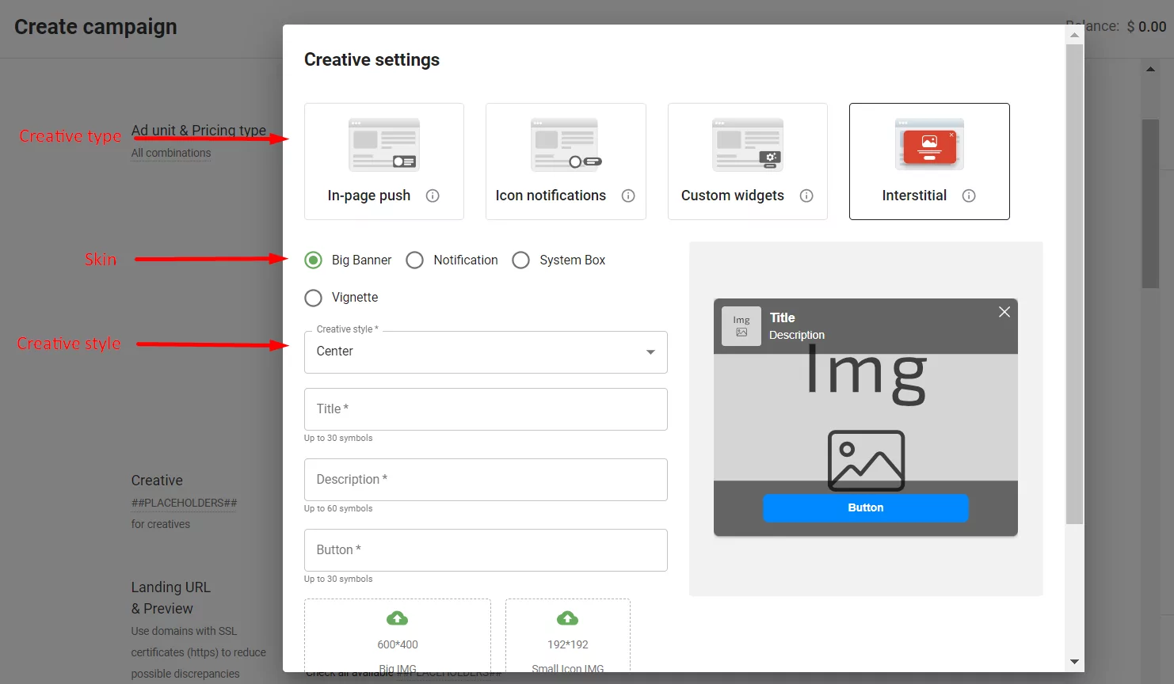
Task: Choose the Custom widgets creative type
Action: pyautogui.click(x=747, y=161)
